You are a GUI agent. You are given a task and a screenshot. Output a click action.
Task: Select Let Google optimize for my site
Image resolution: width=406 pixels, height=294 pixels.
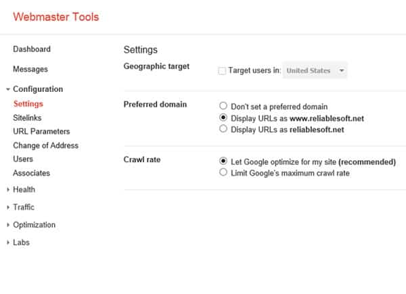(x=223, y=162)
